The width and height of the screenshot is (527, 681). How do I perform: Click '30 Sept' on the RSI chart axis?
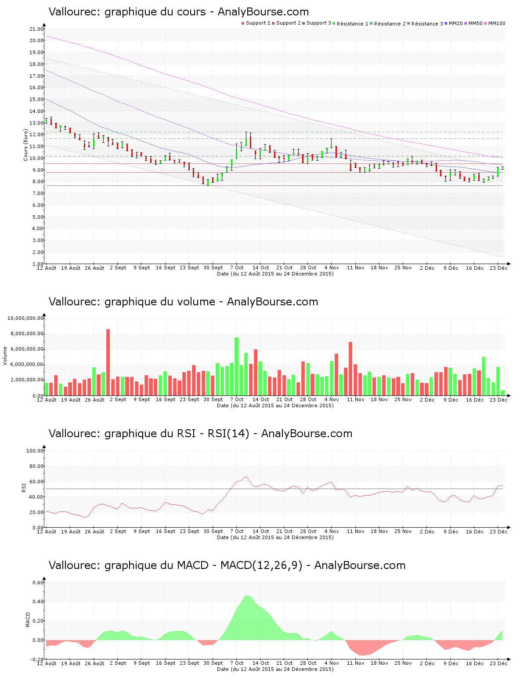[213, 532]
